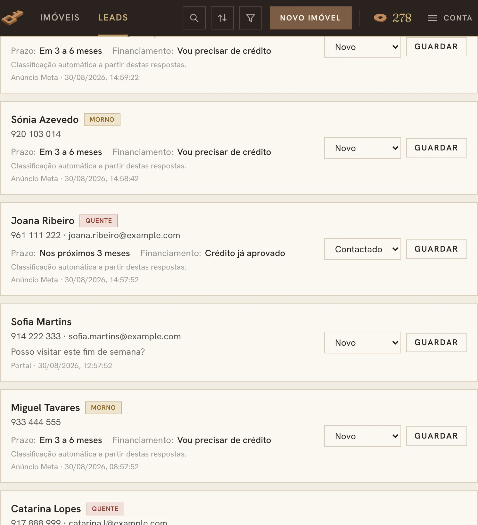Open status dropdown on the 14:59:22 lead
Viewport: 478px width, 525px height.
[363, 47]
